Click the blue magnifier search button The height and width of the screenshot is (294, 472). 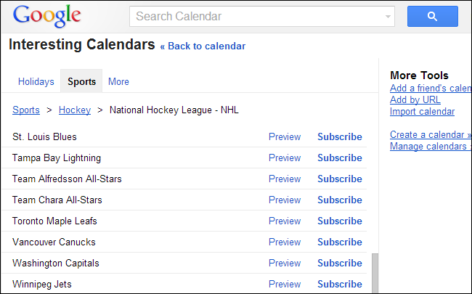(x=431, y=16)
